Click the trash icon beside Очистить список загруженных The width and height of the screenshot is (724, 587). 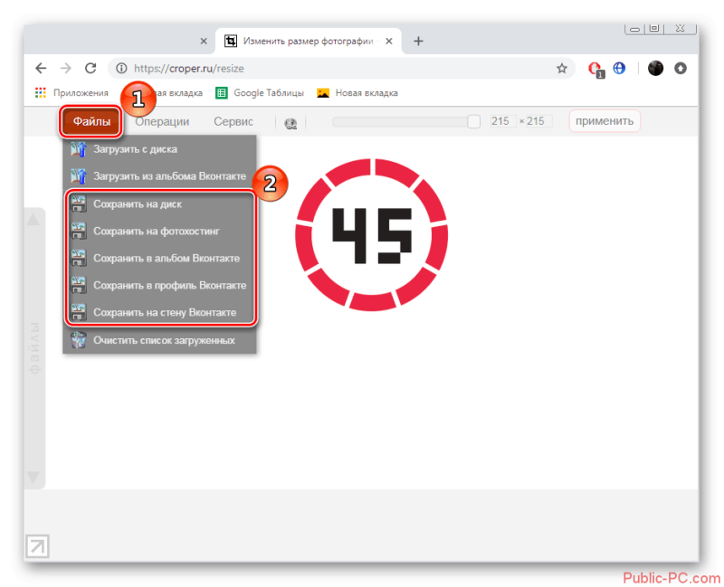(x=79, y=340)
